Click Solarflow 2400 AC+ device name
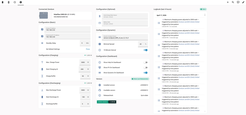 pos(60,14)
